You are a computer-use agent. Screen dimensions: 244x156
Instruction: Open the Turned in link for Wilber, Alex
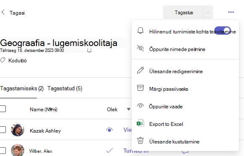pos(136,151)
